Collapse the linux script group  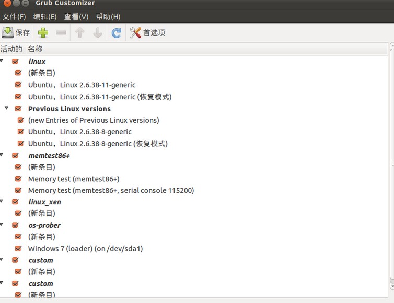tap(2, 61)
